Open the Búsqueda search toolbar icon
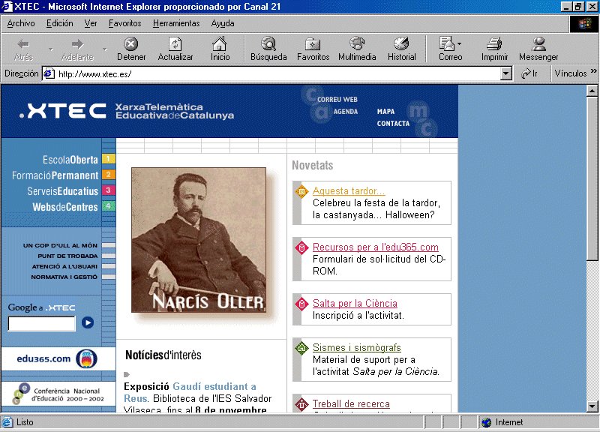This screenshot has width=600, height=432. click(x=268, y=45)
